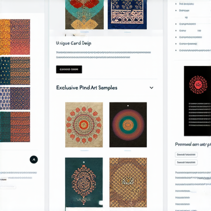211x211 pixels.
Task: Select the teal and rust pattern swatch
Action: [15, 127]
